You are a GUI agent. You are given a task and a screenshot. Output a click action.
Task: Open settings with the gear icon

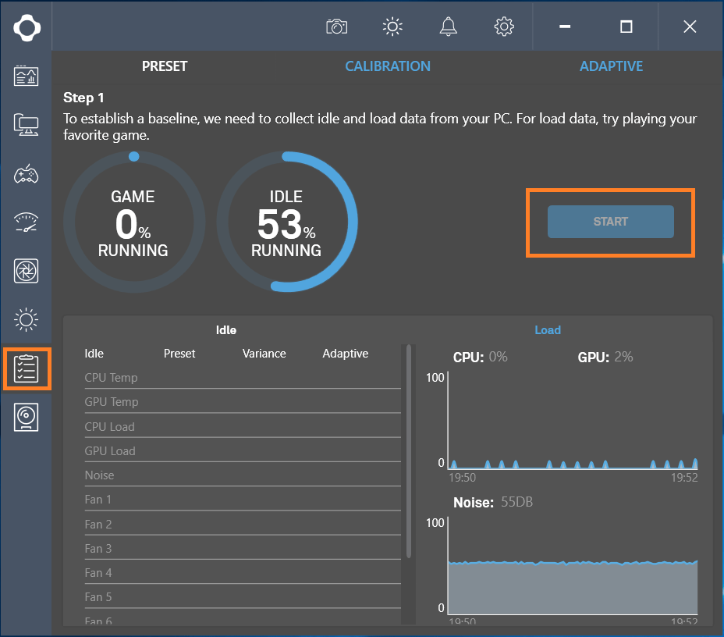point(504,27)
